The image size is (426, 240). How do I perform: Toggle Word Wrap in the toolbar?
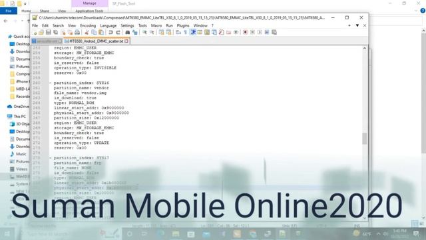click(x=178, y=33)
